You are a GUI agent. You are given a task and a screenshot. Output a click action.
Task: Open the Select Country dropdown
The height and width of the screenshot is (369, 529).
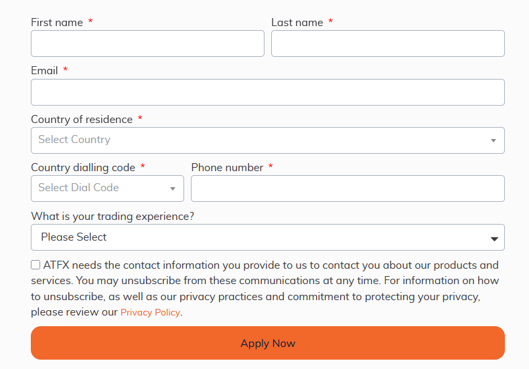tap(268, 140)
